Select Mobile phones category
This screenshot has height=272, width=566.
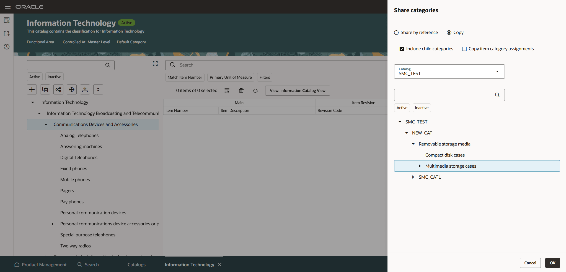tap(75, 179)
